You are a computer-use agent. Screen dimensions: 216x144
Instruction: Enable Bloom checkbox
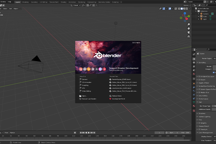[199, 79]
